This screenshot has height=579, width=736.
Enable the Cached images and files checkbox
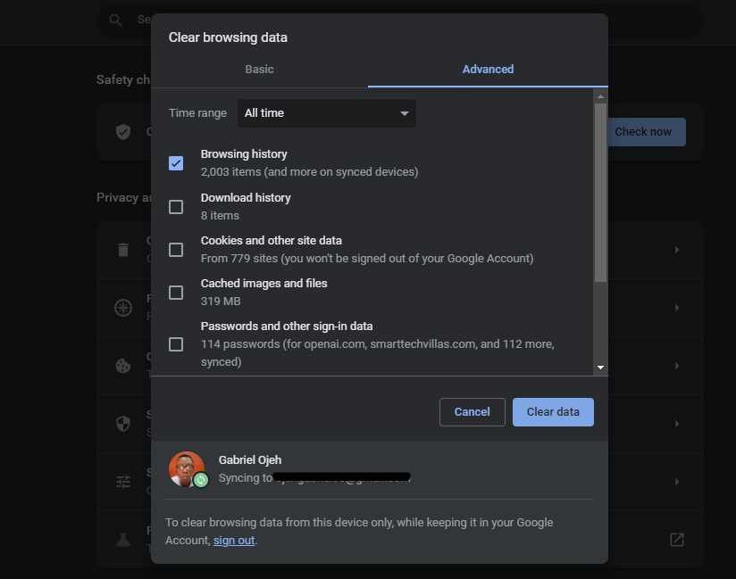point(176,292)
